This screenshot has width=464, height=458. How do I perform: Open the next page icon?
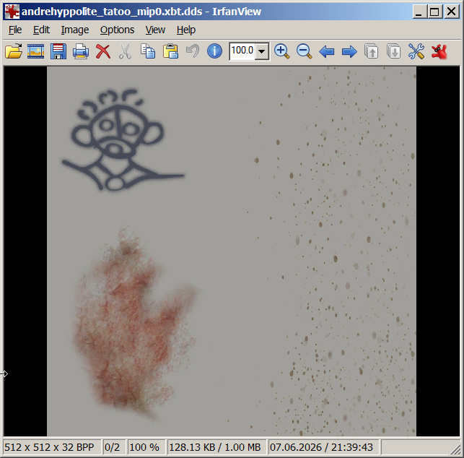pyautogui.click(x=394, y=51)
